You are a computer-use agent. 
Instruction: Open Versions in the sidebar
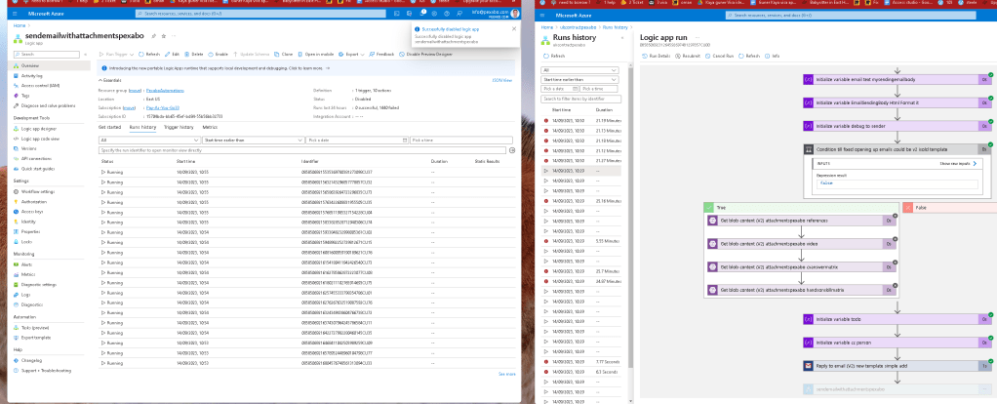coord(28,148)
